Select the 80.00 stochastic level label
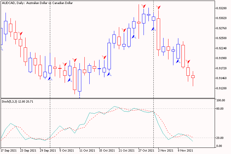The width and height of the screenshot is (231, 154). point(220,109)
